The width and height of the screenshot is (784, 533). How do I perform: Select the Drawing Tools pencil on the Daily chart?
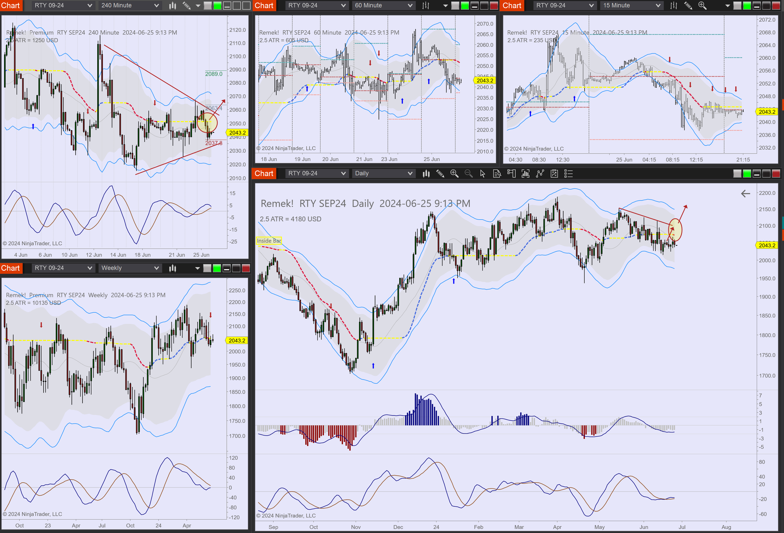point(440,173)
